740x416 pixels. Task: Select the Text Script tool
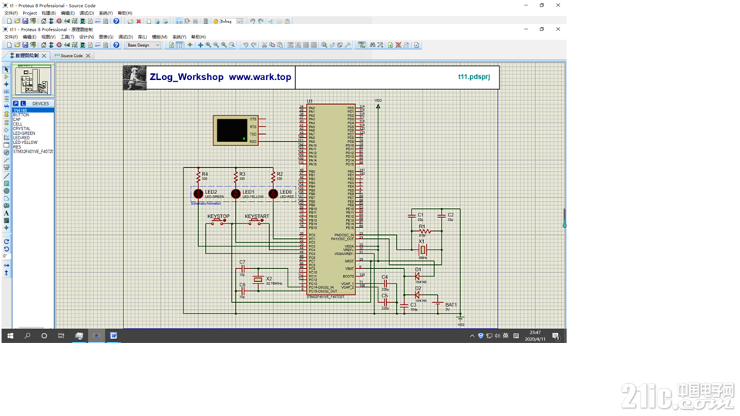click(x=6, y=99)
